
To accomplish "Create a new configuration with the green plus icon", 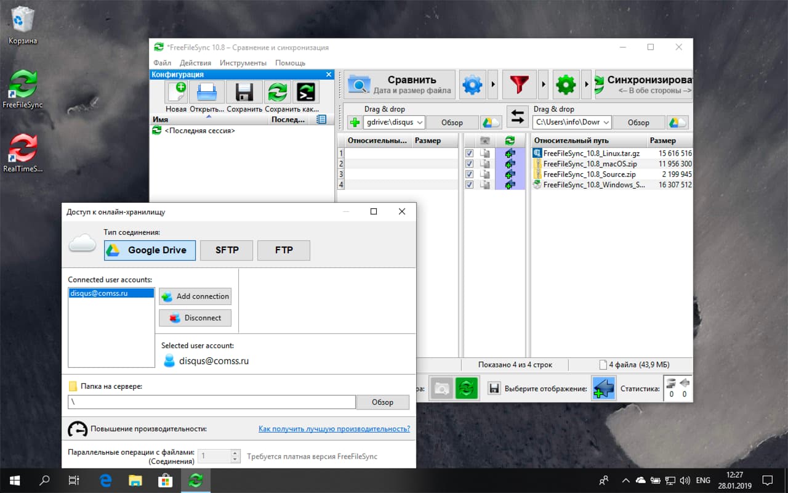I will click(176, 92).
